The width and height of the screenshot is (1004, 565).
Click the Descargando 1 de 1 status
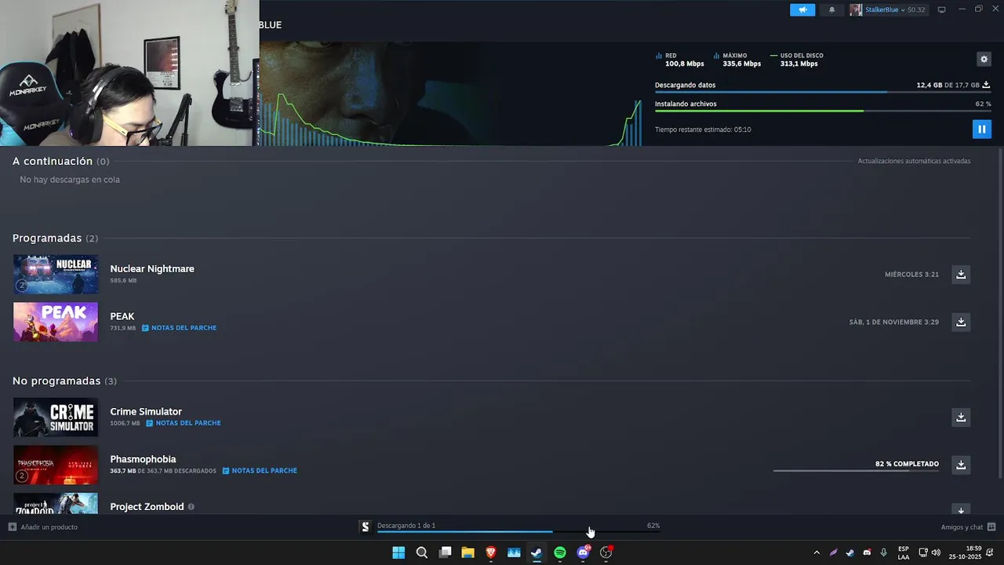pyautogui.click(x=406, y=526)
